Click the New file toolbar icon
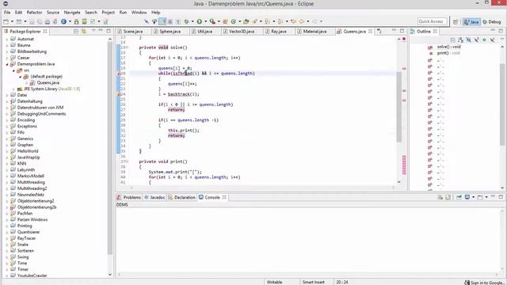 click(x=6, y=21)
